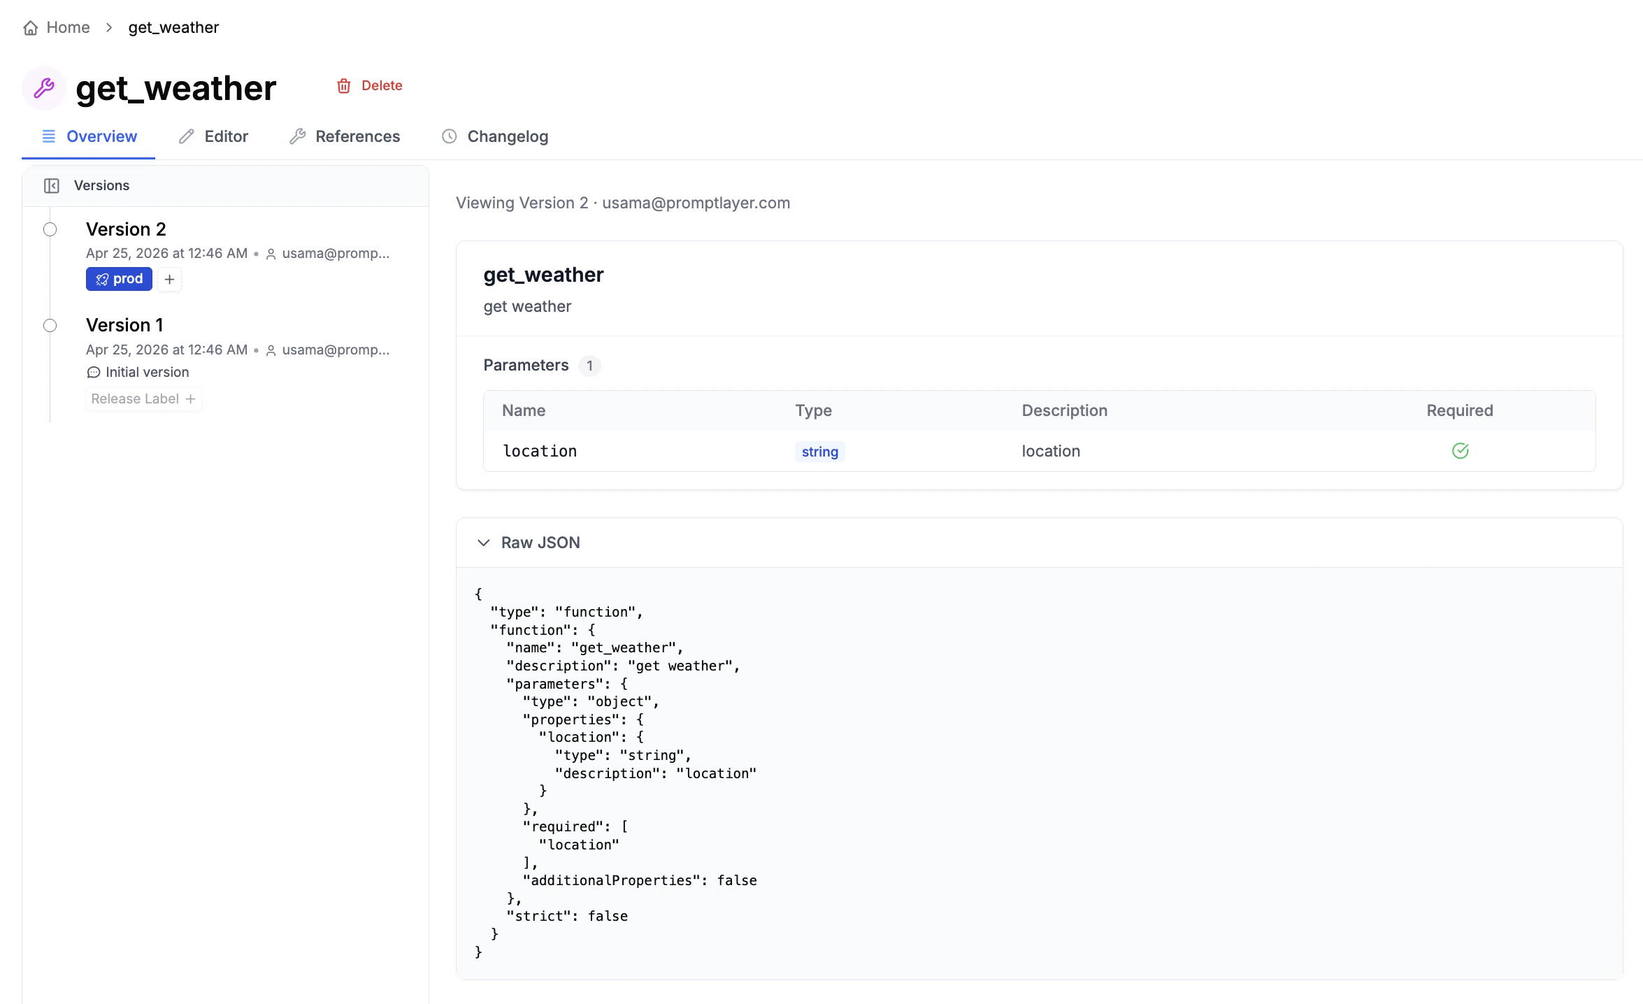Collapse the Raw JSON section

point(483,543)
